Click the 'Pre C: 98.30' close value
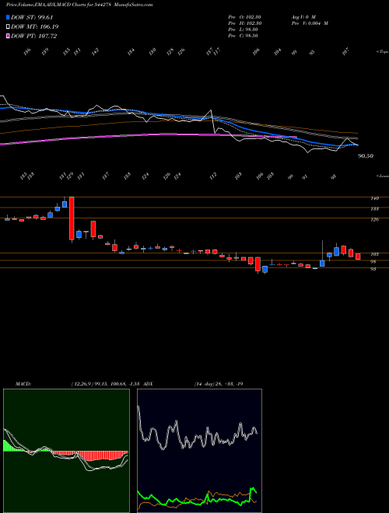The image size is (389, 513). tap(244, 36)
